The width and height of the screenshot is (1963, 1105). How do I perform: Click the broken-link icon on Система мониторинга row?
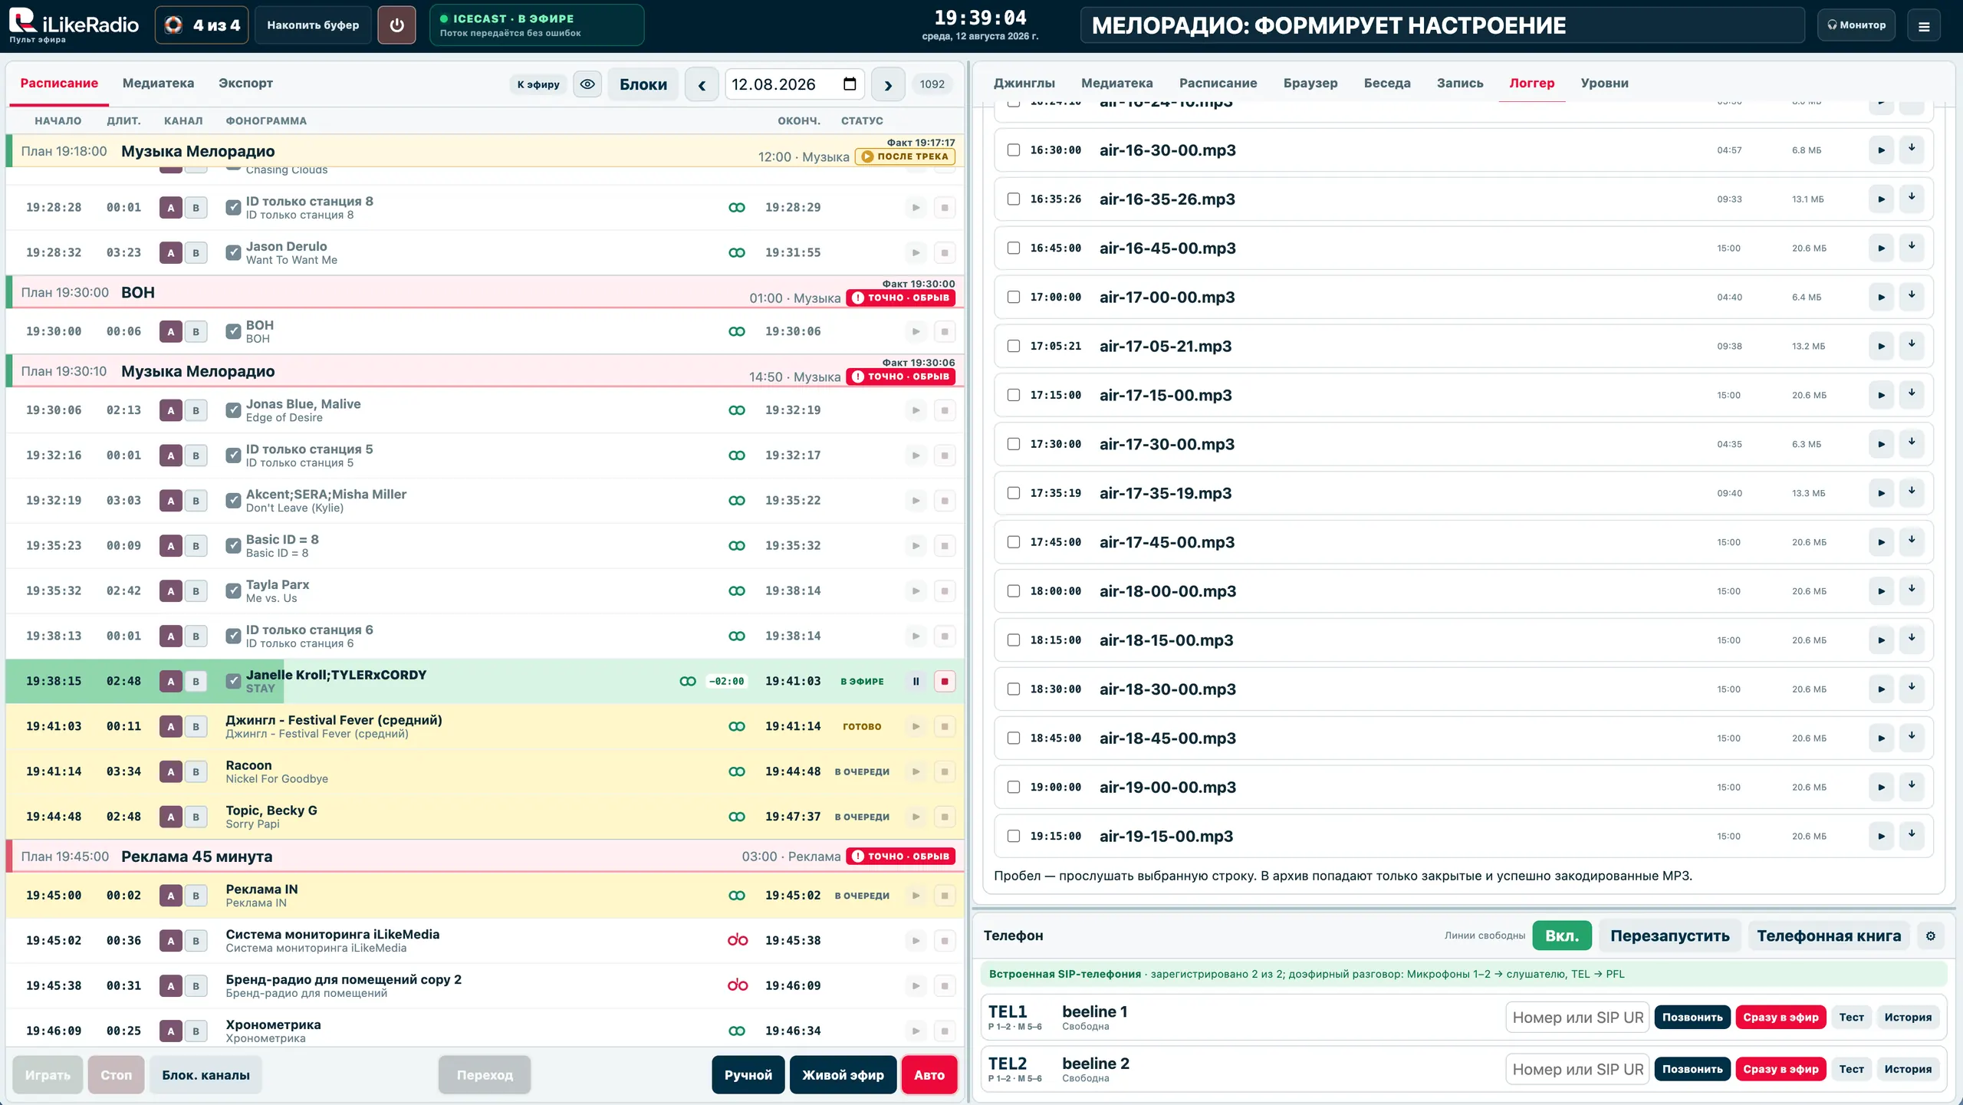coord(737,940)
